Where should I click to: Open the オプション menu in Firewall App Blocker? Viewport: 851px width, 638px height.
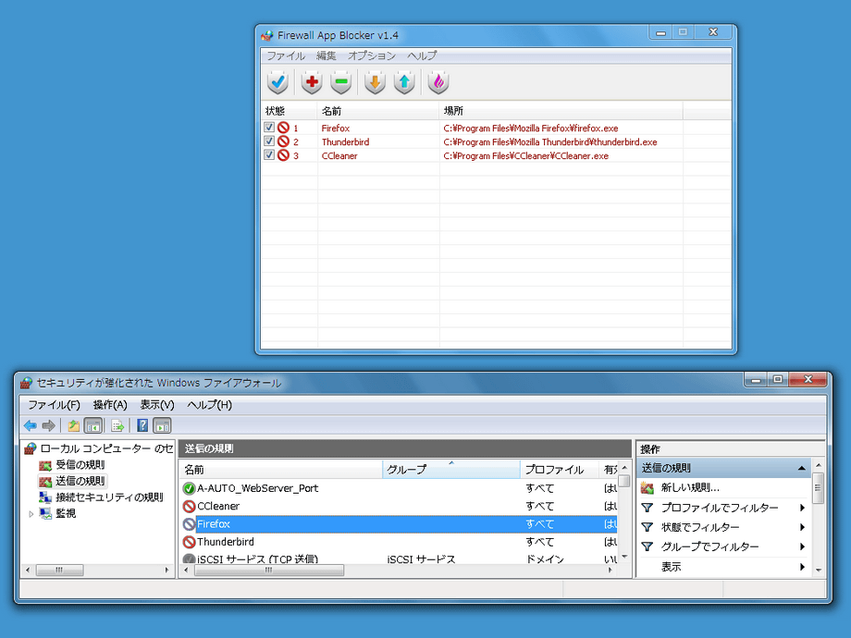pyautogui.click(x=372, y=55)
